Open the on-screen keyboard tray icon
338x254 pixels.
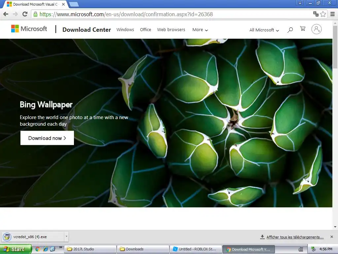(x=301, y=249)
